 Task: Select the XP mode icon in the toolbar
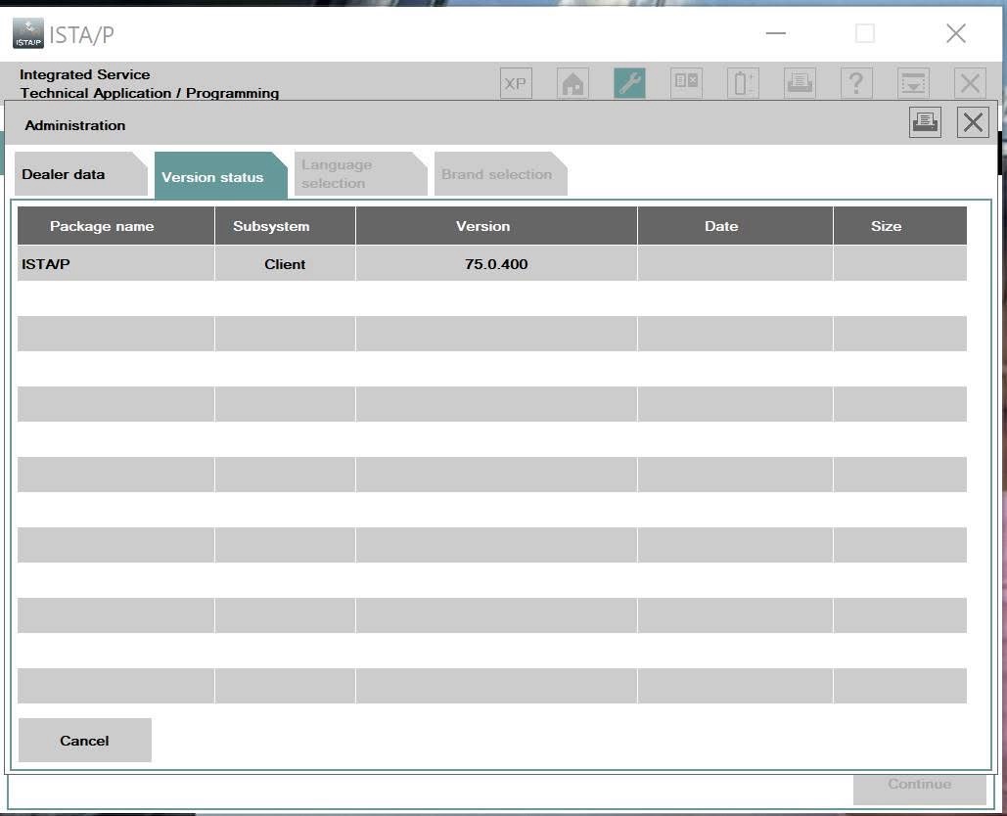pyautogui.click(x=515, y=83)
